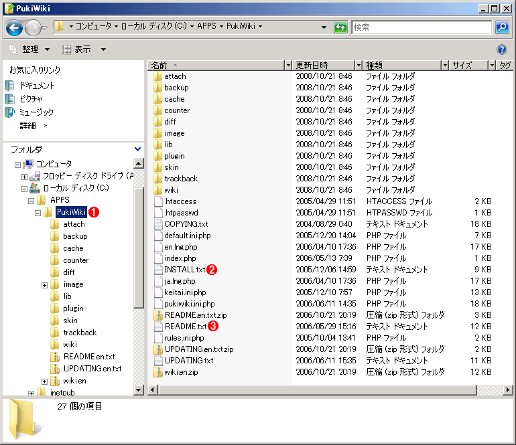This screenshot has width=516, height=445.
Task: Click the Forward navigation arrow
Action: (33, 28)
